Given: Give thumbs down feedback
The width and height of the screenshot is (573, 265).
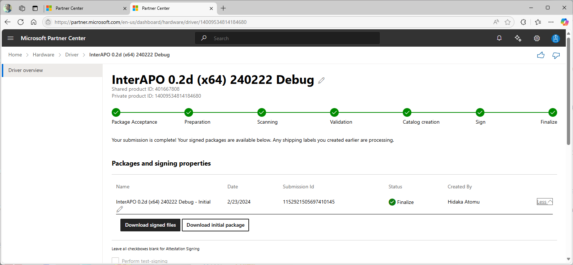Looking at the screenshot, I should click(x=556, y=55).
